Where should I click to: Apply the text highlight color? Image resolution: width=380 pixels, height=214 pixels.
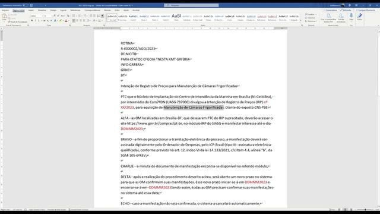click(x=61, y=21)
